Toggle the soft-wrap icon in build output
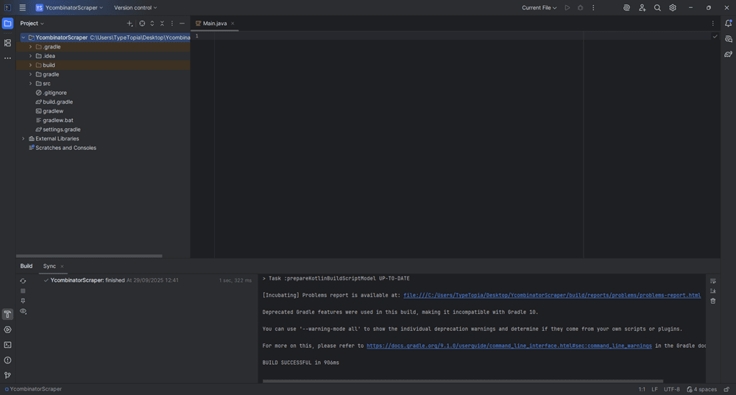736x395 pixels. coord(712,281)
